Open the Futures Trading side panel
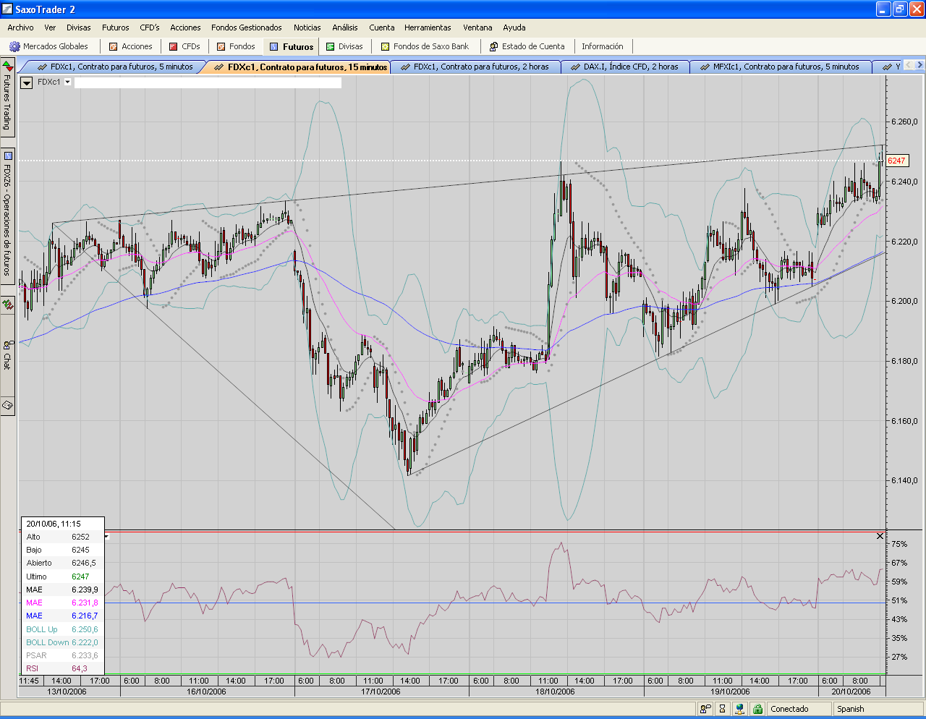 pyautogui.click(x=7, y=98)
